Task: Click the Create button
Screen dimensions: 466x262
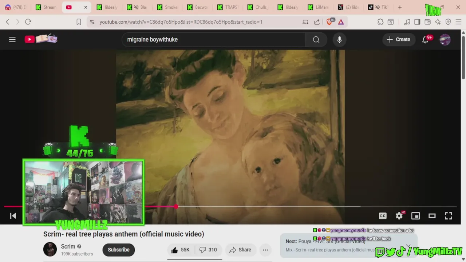Action: (399, 39)
